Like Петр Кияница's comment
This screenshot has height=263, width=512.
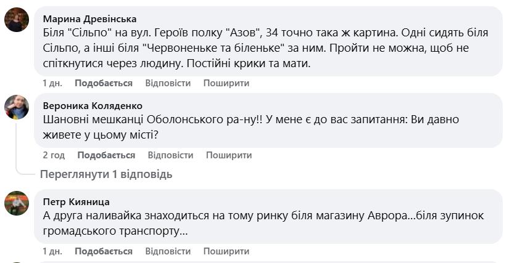(104, 251)
